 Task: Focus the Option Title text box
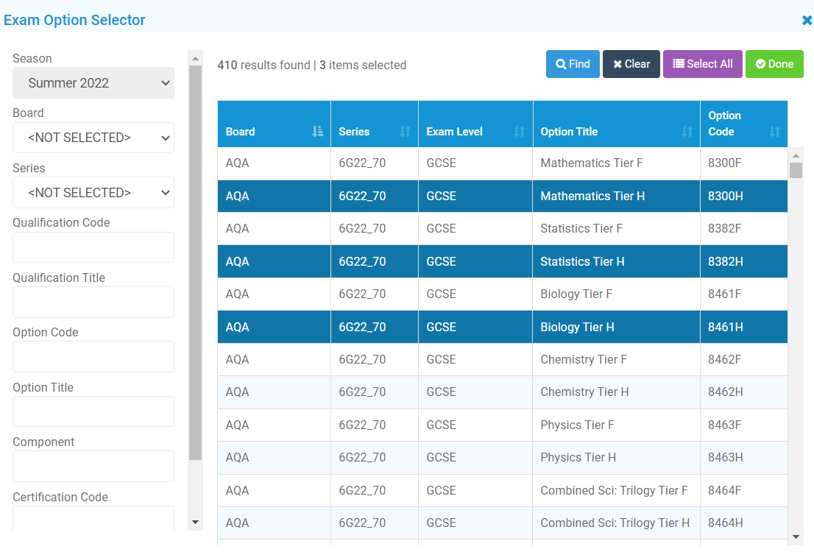point(93,411)
